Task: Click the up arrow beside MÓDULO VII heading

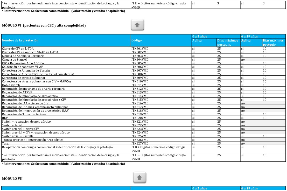Action: [x=139, y=178]
